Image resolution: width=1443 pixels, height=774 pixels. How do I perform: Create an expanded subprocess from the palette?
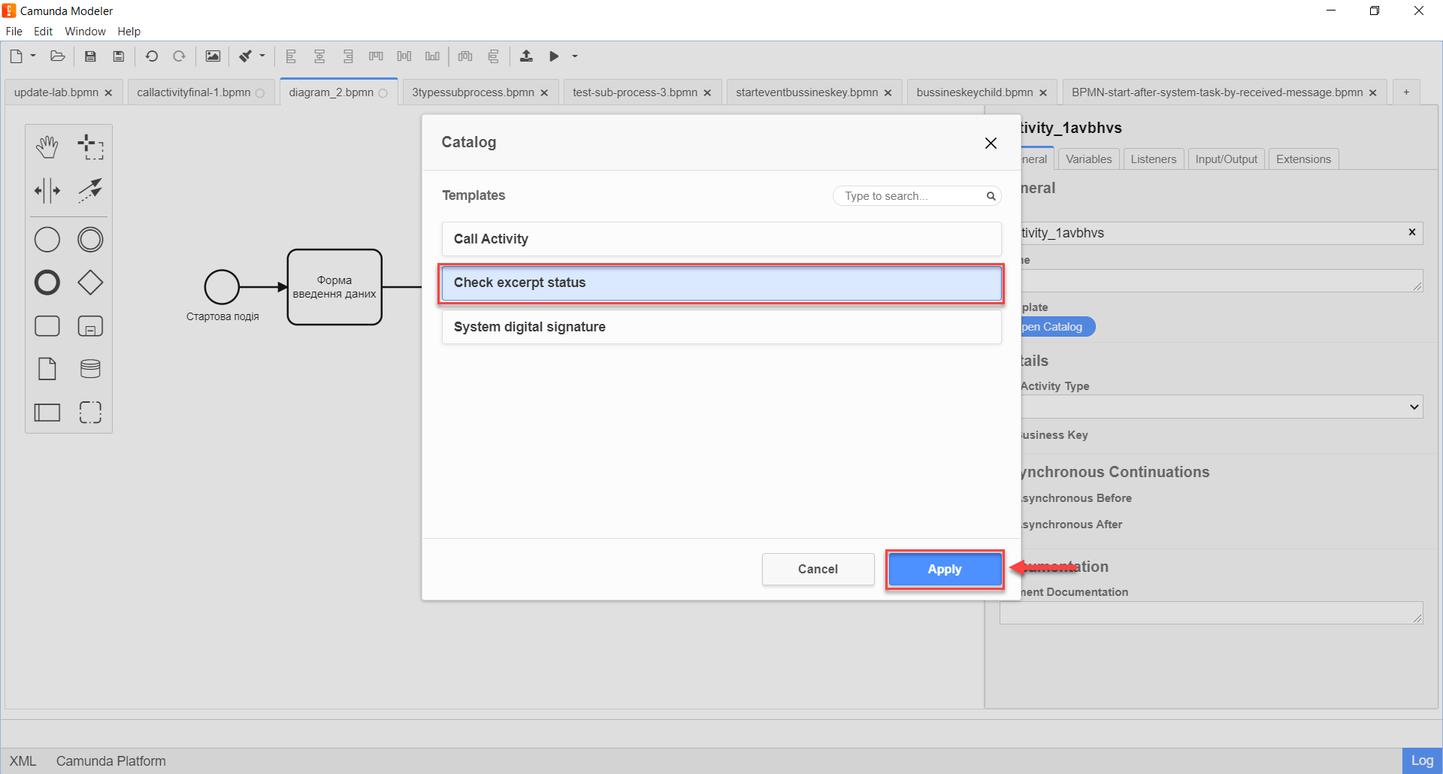(90, 326)
